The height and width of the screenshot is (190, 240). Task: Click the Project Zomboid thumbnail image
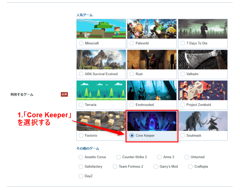click(203, 90)
